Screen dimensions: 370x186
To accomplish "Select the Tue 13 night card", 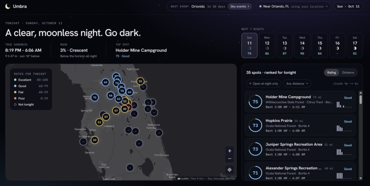I will [x=285, y=45].
